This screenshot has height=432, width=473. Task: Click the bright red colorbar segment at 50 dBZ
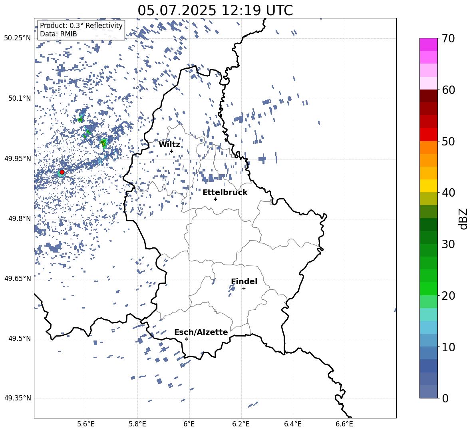click(x=429, y=135)
